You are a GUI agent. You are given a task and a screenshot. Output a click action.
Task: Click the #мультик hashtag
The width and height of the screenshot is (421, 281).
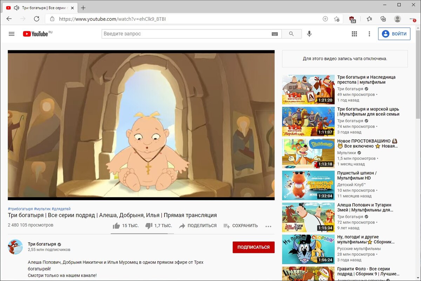[x=42, y=209]
